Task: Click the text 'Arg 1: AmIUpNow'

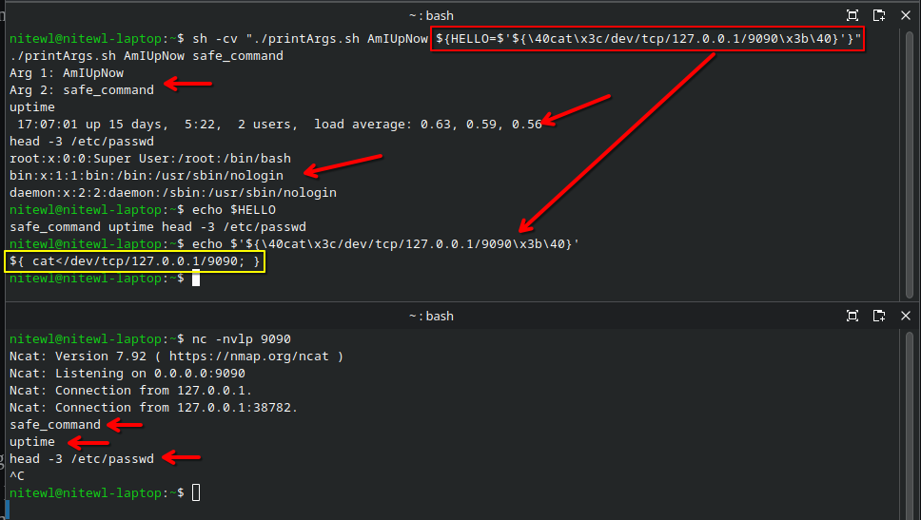Action: point(67,73)
